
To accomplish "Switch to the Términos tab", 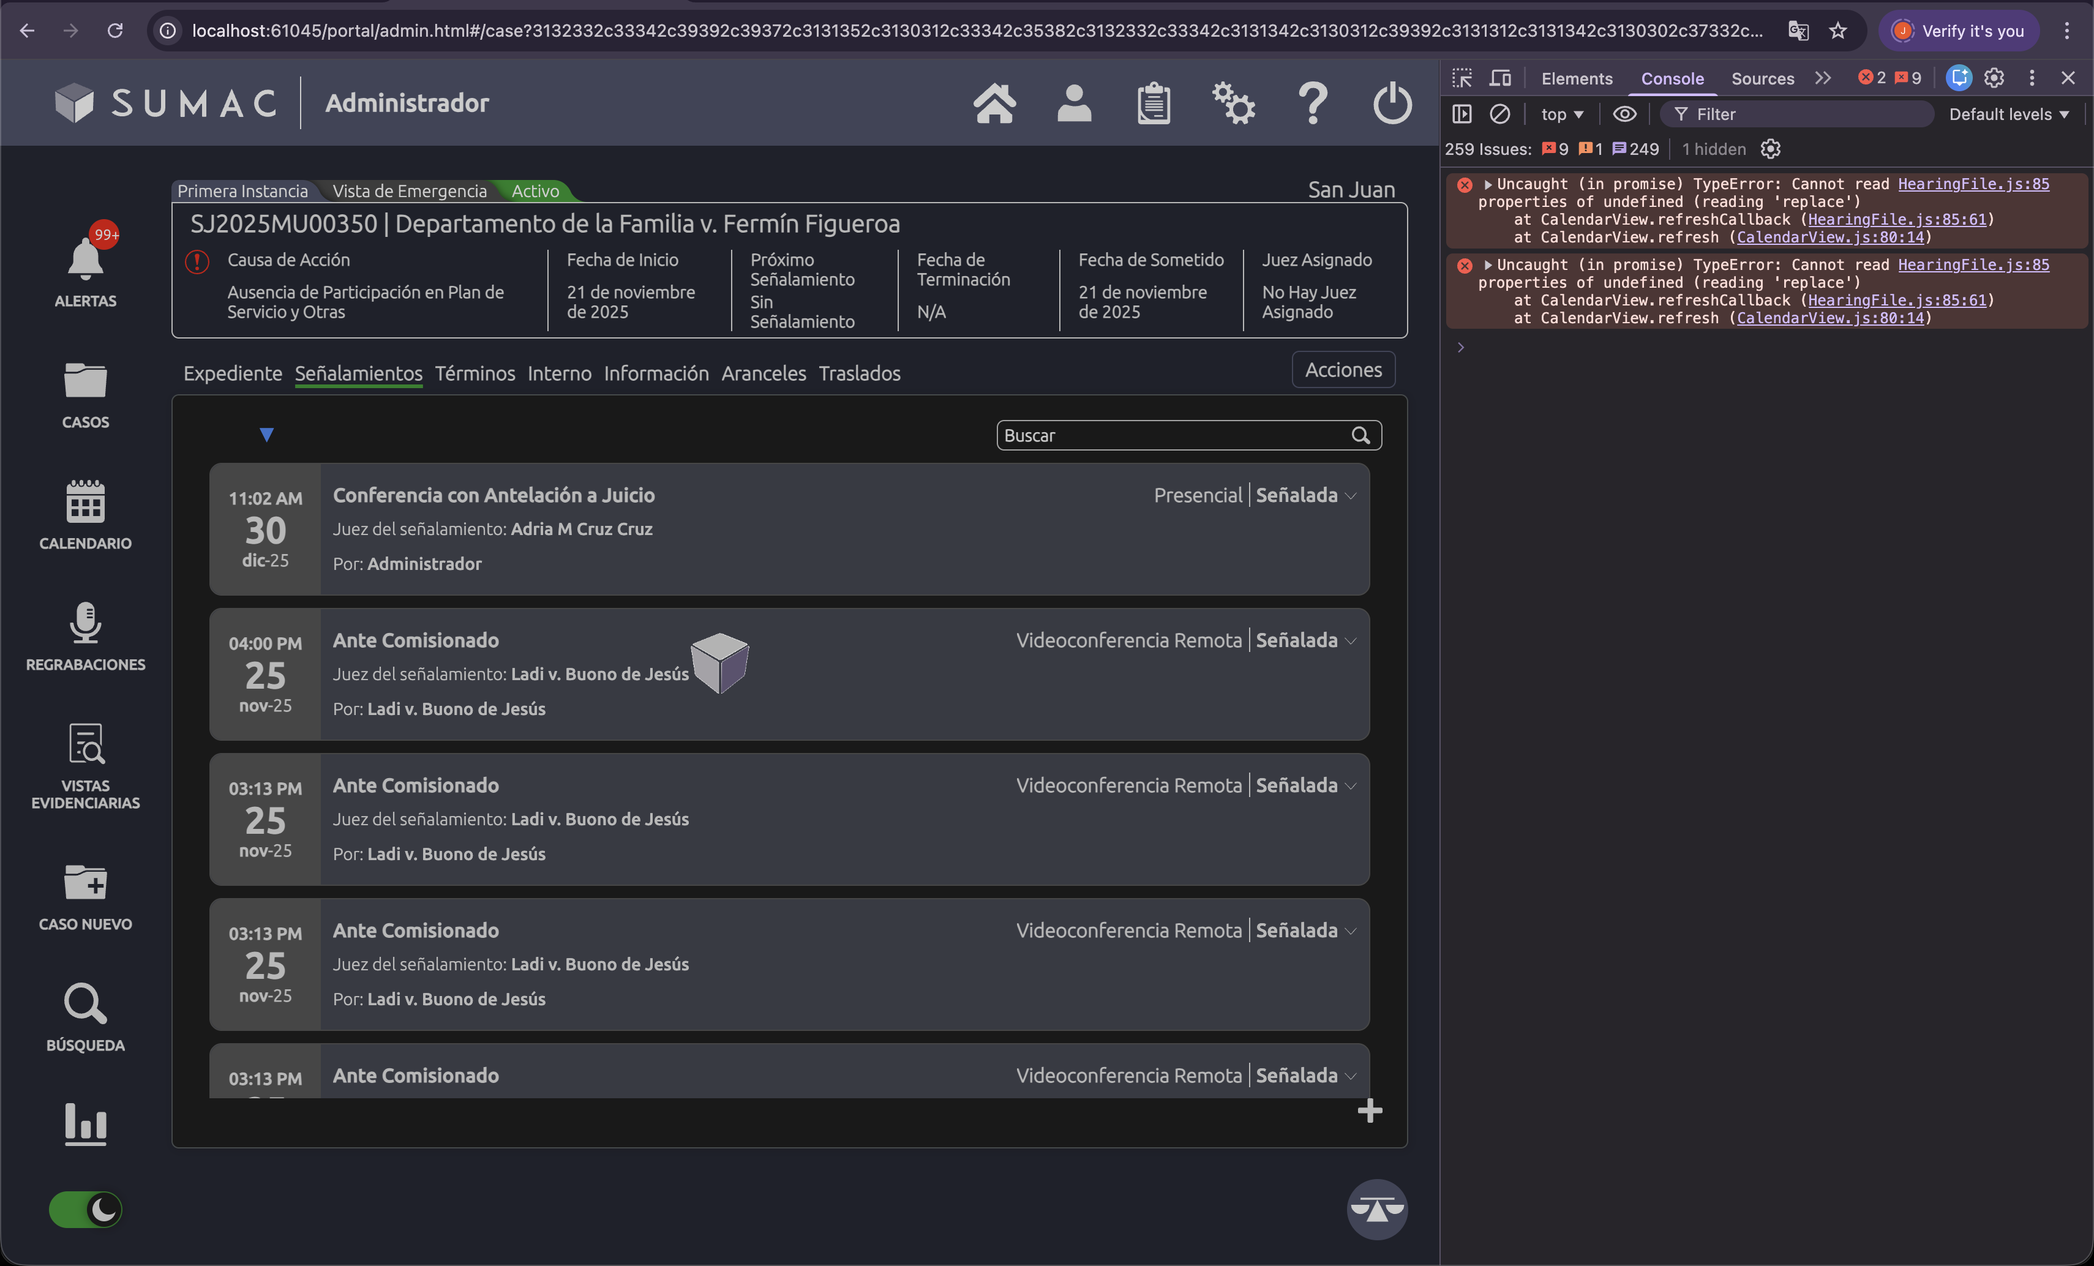I will point(474,373).
